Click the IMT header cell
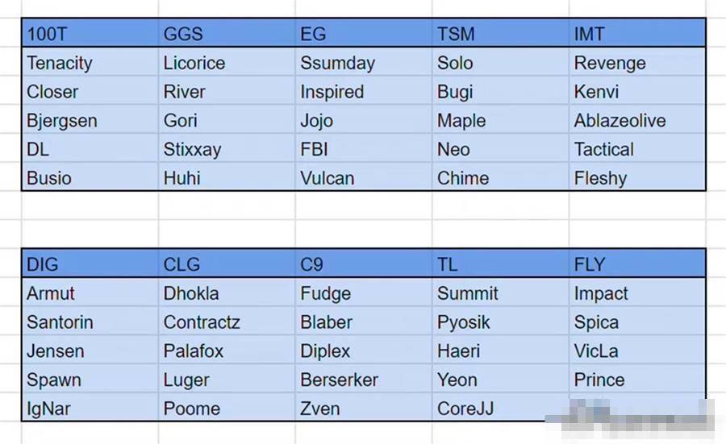The width and height of the screenshot is (726, 444). (x=637, y=33)
